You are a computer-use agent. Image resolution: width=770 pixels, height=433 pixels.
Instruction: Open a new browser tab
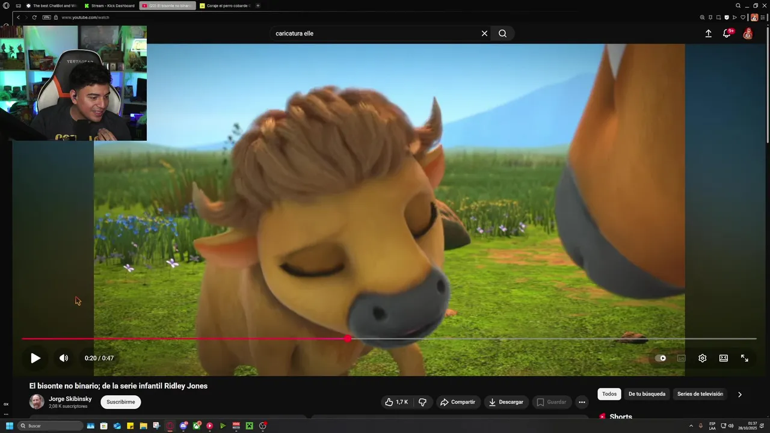click(x=258, y=5)
